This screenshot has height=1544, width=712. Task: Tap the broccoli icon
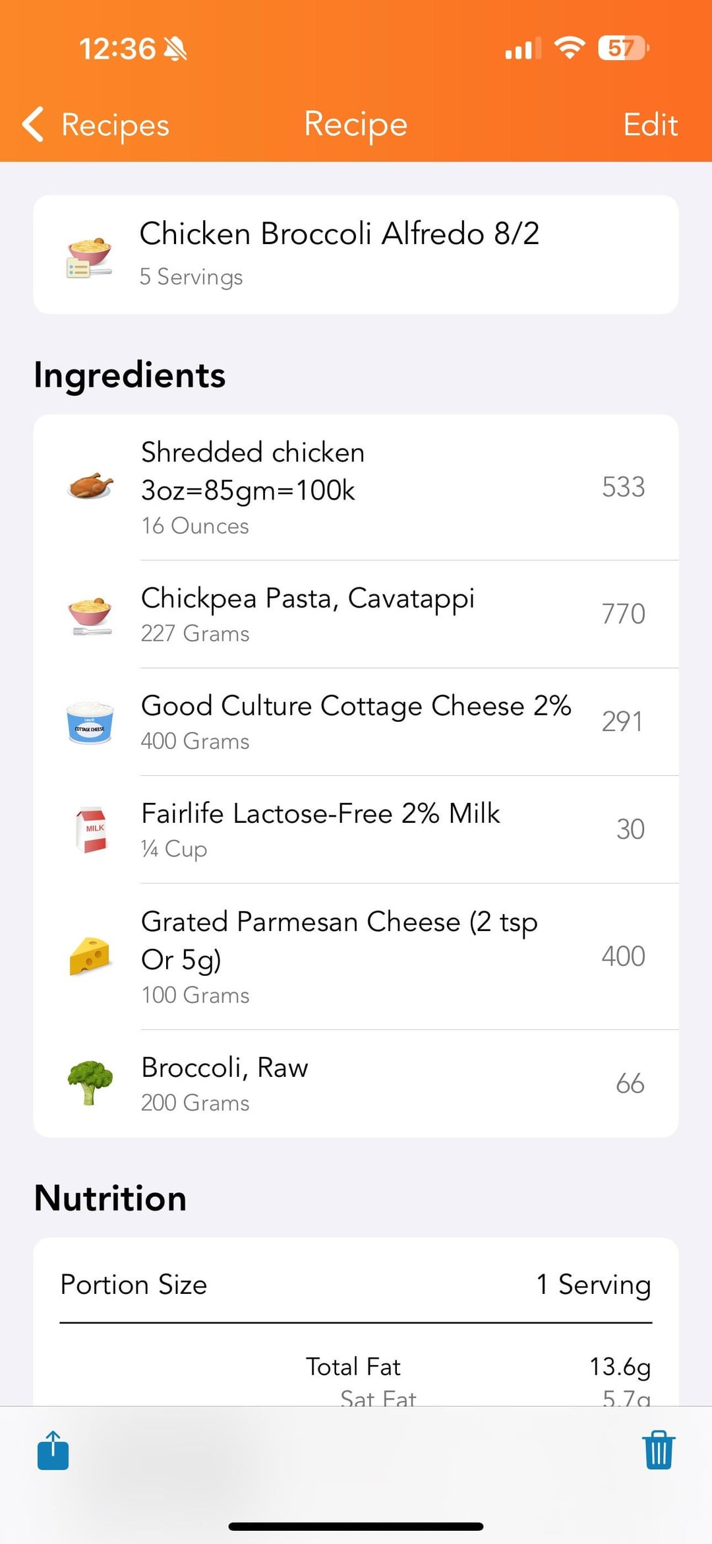[x=90, y=1082]
